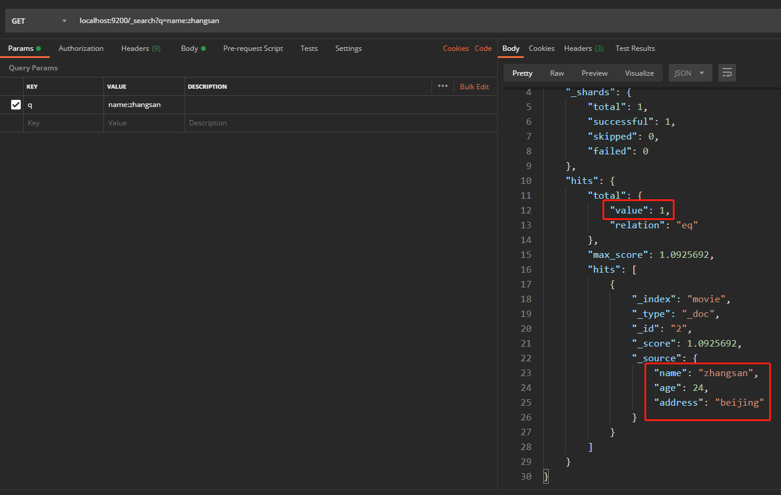Switch to the Params tab

pos(24,48)
